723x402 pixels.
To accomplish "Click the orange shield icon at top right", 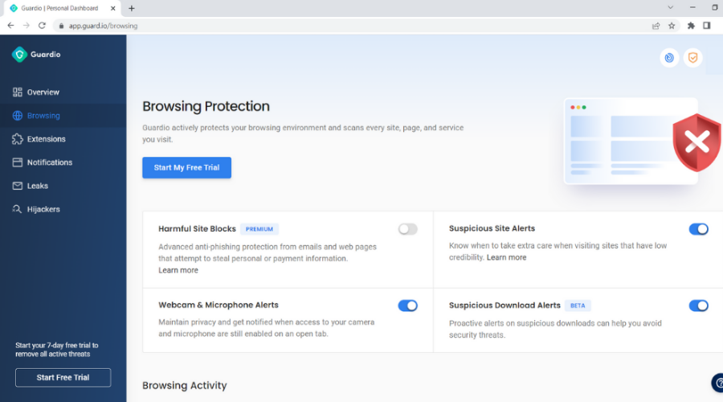I will click(x=692, y=58).
